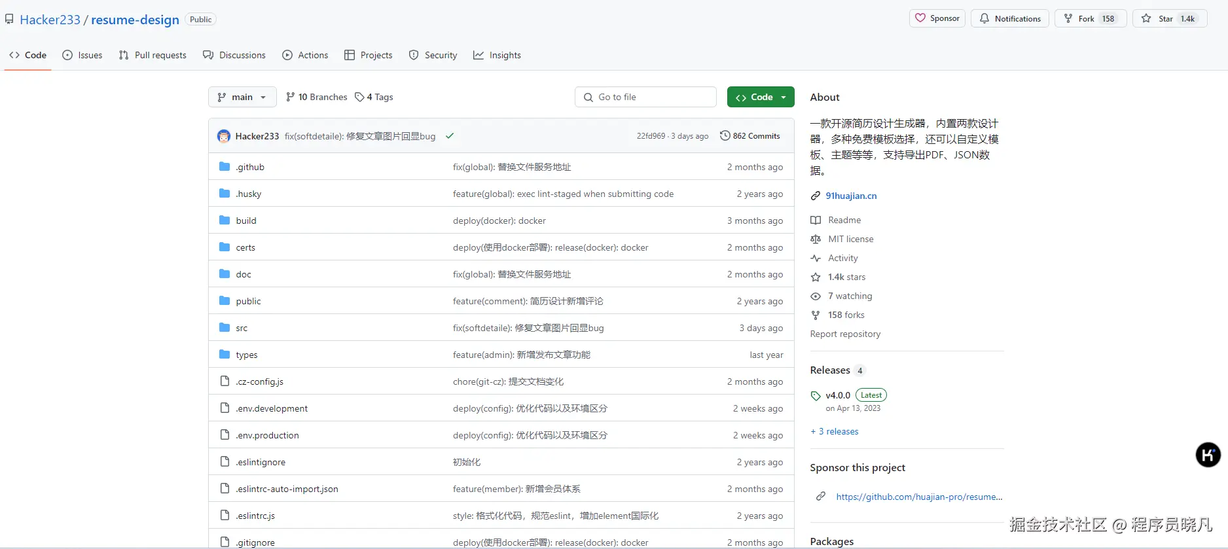This screenshot has height=549, width=1228.
Task: Open the .env.development file
Action: click(x=272, y=408)
